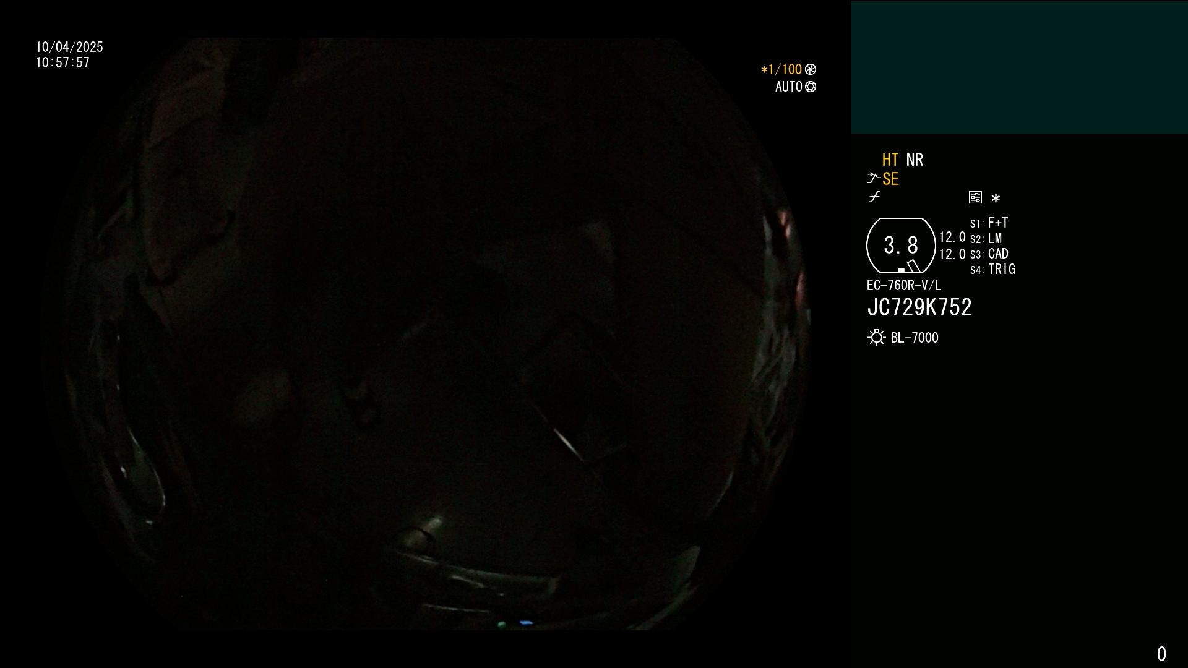Click the tone curve icon below SE

tap(874, 197)
